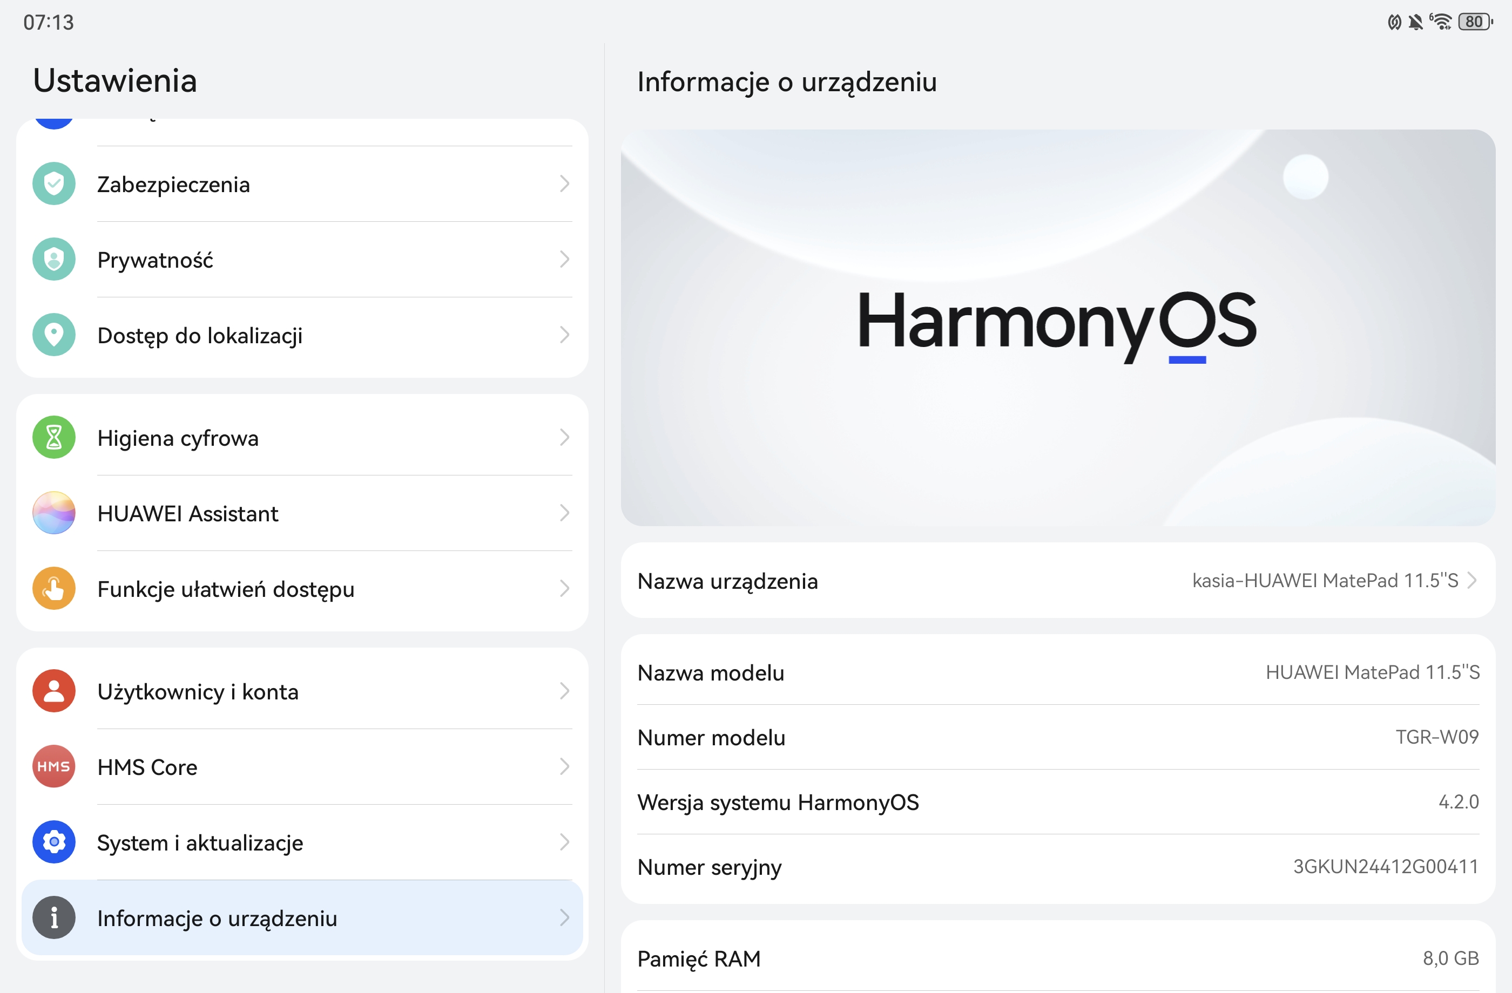Tap the Zabezpieczenia shield icon
The height and width of the screenshot is (993, 1512).
(54, 184)
